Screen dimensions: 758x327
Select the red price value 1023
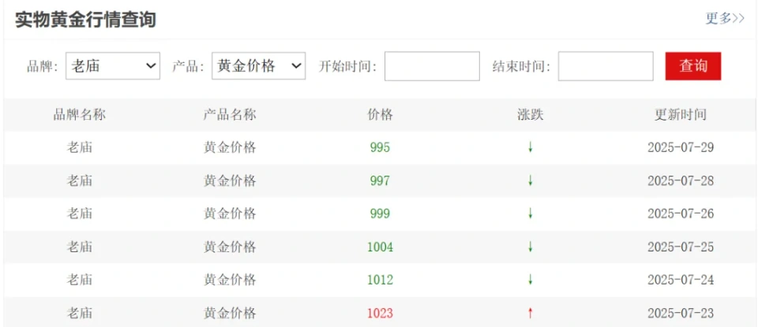click(x=380, y=313)
